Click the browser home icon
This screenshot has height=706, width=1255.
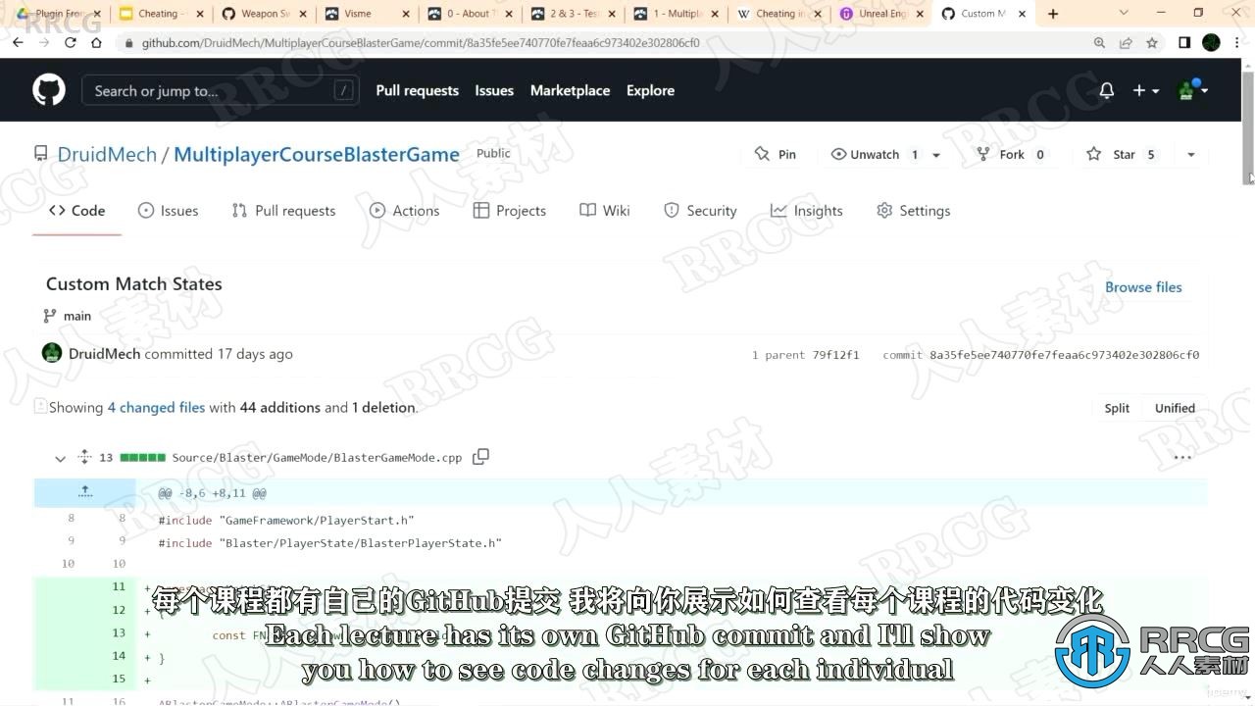click(96, 43)
